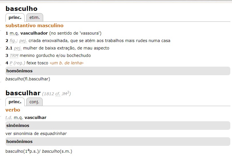Screen dimensions: 232x165
Task: Expand the homônimos bar under basculhar
Action: 19,141
